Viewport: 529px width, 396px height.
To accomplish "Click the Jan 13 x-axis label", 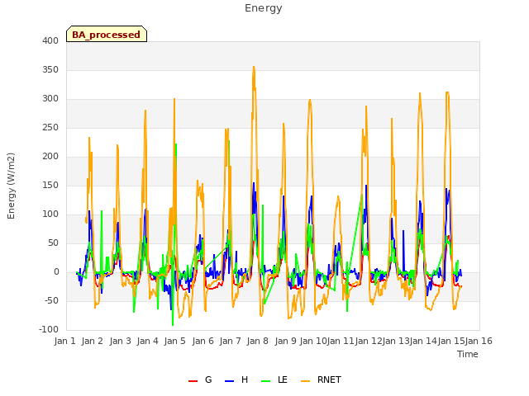I will coord(396,341).
